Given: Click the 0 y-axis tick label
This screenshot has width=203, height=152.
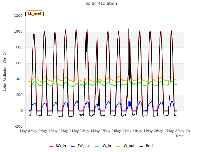Looking at the screenshot, I should click(22, 111).
